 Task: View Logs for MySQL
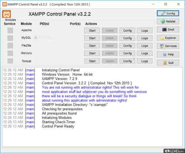(145, 38)
